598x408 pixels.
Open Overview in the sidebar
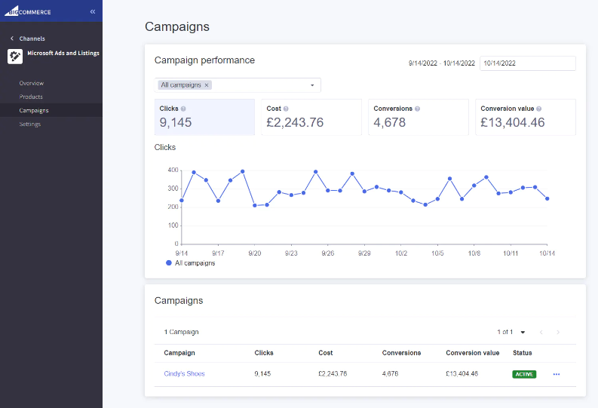32,83
